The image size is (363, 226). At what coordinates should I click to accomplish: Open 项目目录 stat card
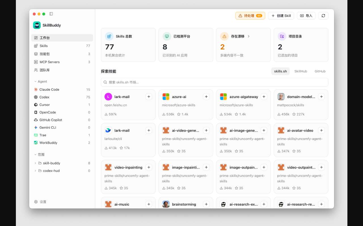(x=301, y=45)
